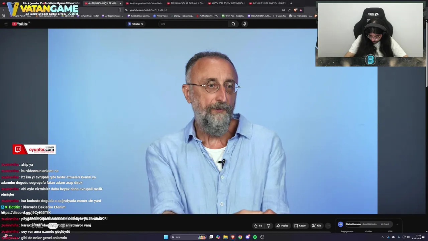Switch to Brave browser on taskbar
This screenshot has height=241, width=428.
233,237
